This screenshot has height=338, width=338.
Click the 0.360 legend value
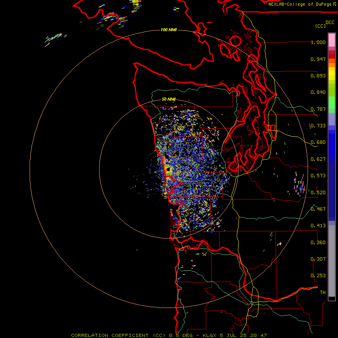tap(318, 243)
